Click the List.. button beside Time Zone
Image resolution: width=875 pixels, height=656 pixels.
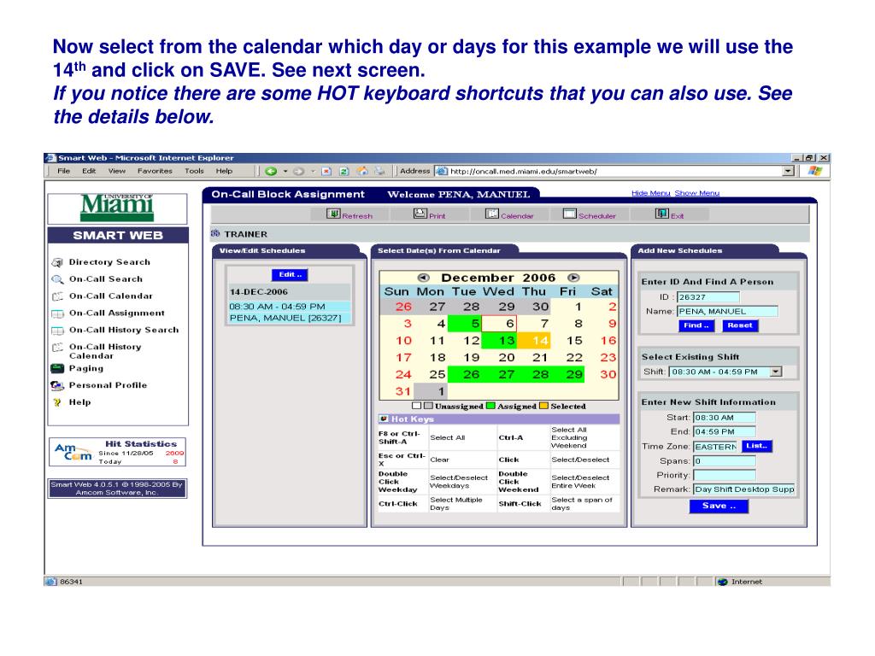coord(757,446)
